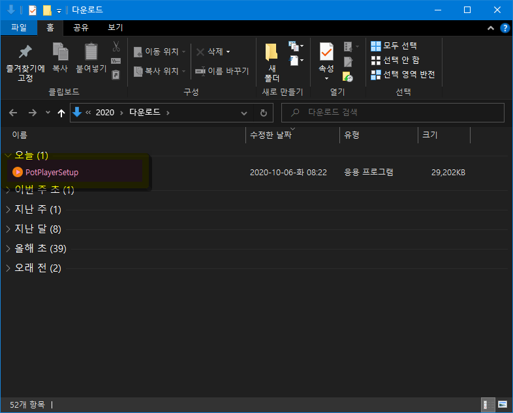This screenshot has width=513, height=413.
Task: Switch to the 보기 (View) tab
Action: pyautogui.click(x=116, y=27)
